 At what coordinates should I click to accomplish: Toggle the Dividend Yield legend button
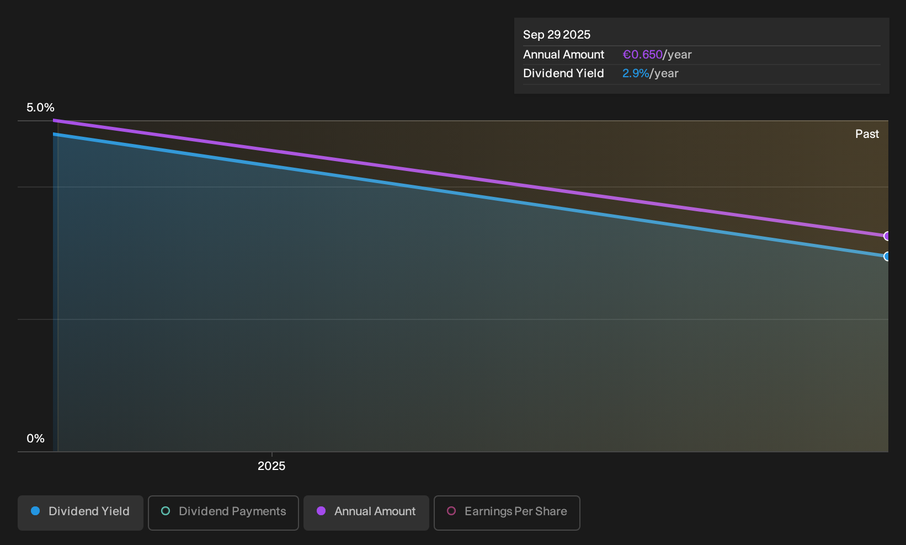(x=81, y=513)
